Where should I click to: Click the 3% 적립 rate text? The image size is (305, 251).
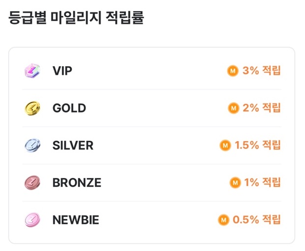click(261, 71)
